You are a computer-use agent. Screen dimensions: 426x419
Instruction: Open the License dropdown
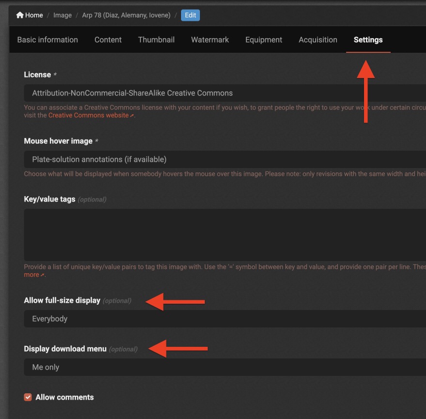tap(225, 93)
